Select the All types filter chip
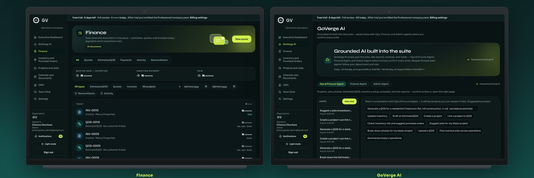Viewport: 534px width, 178px height. pos(80,87)
